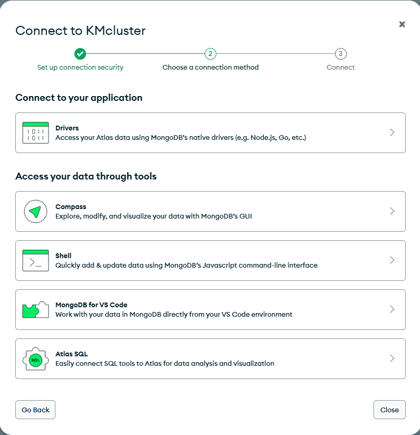This screenshot has height=435, width=420.
Task: Open the MongoDB for VS Code chevron
Action: click(392, 309)
